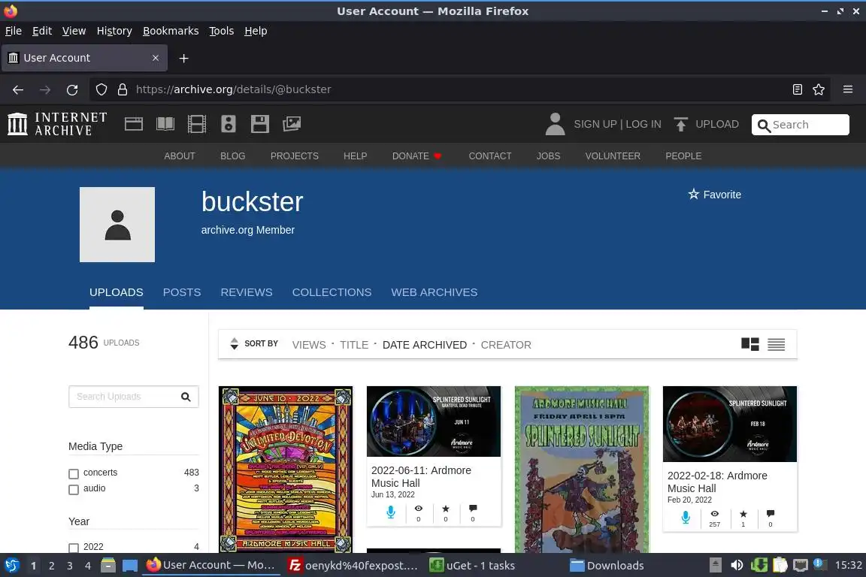Click the Favorite star on buckster's profile

(x=693, y=194)
